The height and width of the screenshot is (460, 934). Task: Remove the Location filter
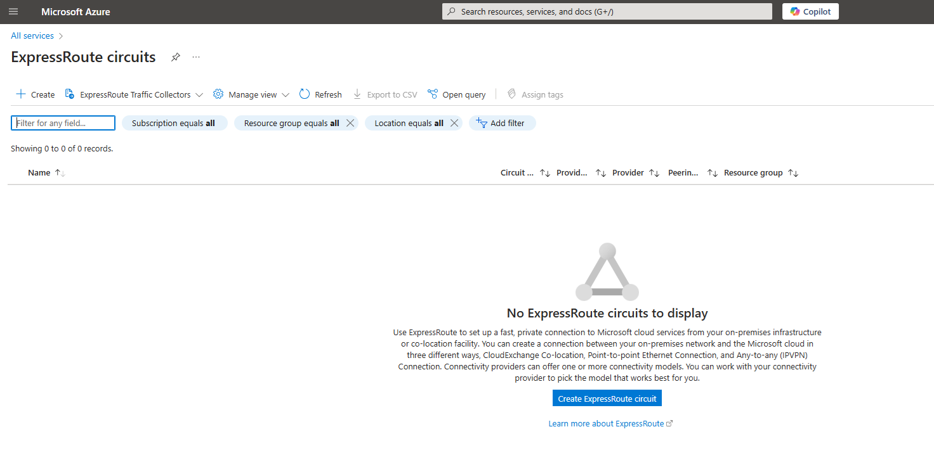pos(453,123)
